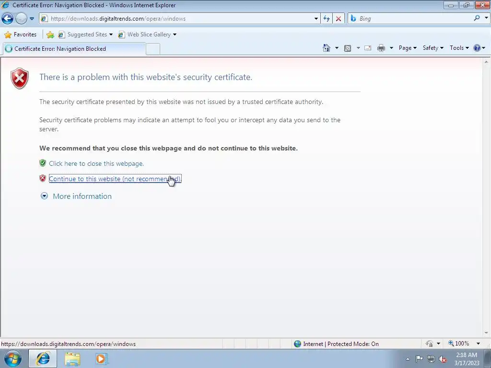Click the Forward navigation arrow
491x368 pixels.
pos(21,19)
